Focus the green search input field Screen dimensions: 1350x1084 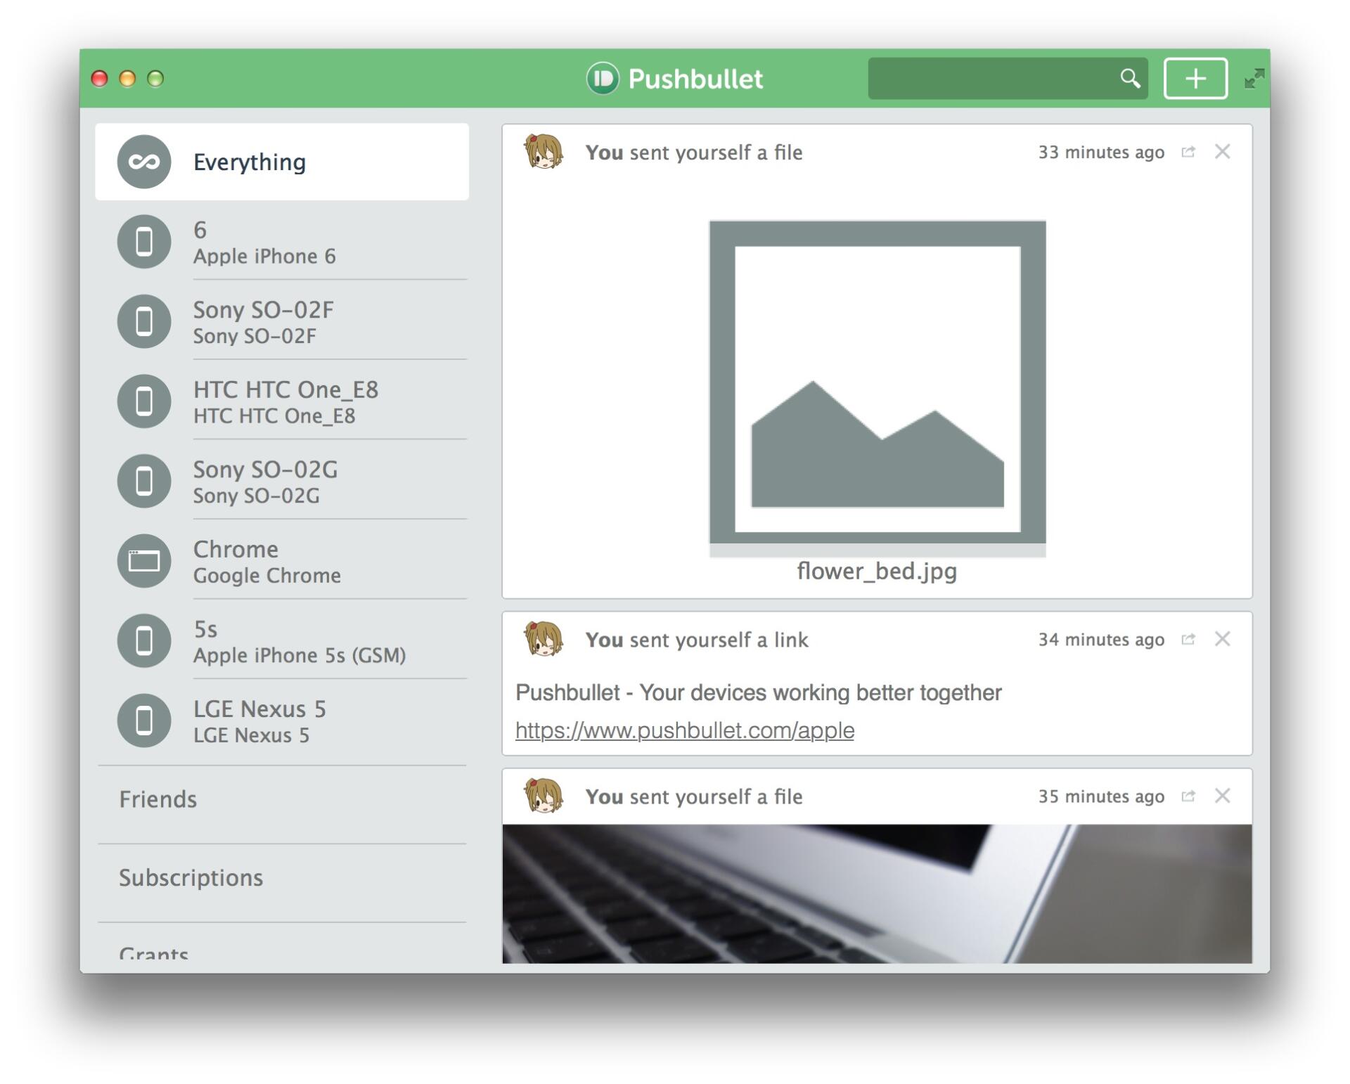[1008, 78]
